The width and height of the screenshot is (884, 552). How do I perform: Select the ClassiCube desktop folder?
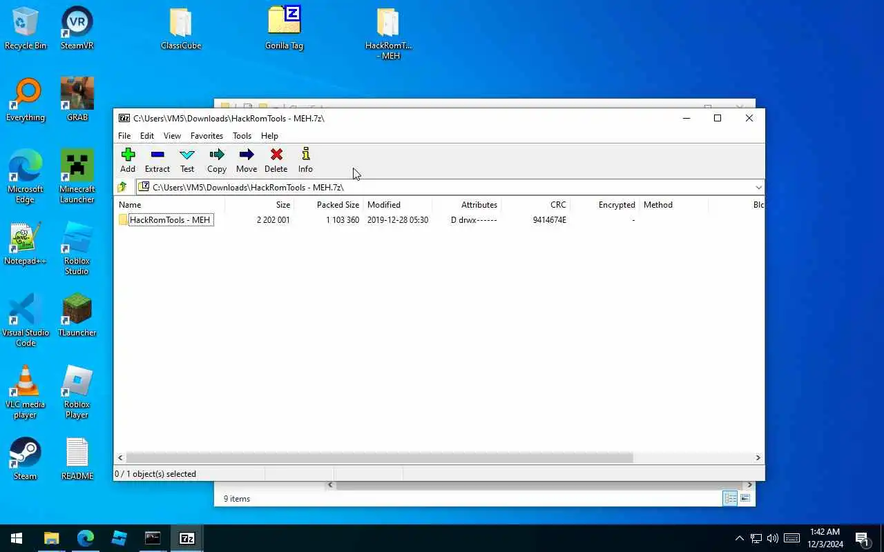click(181, 28)
